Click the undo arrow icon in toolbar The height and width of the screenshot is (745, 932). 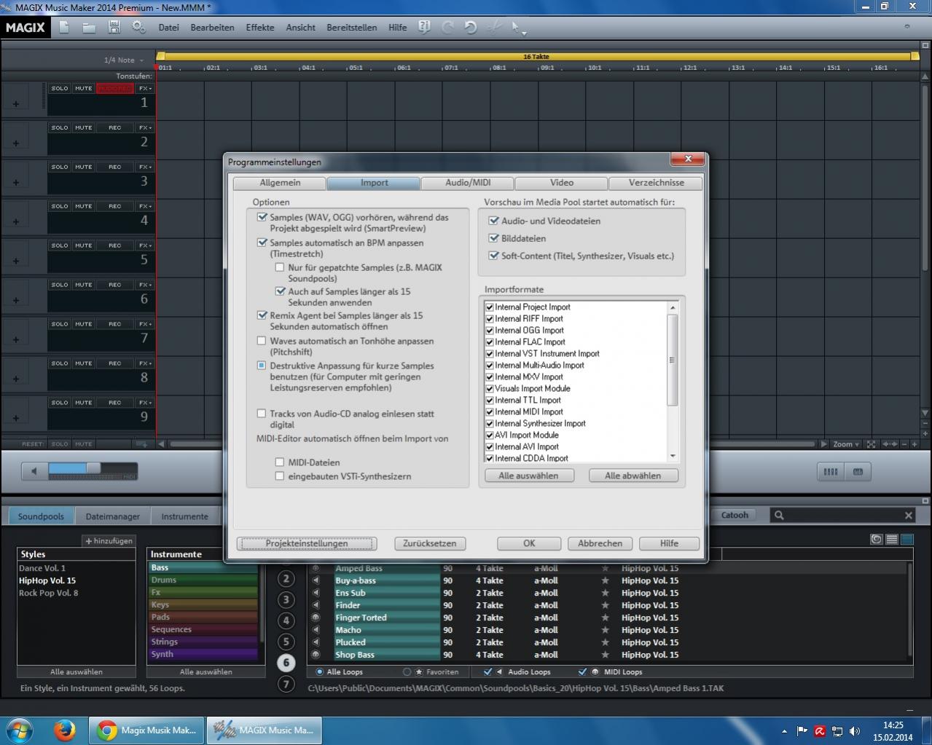pos(471,27)
